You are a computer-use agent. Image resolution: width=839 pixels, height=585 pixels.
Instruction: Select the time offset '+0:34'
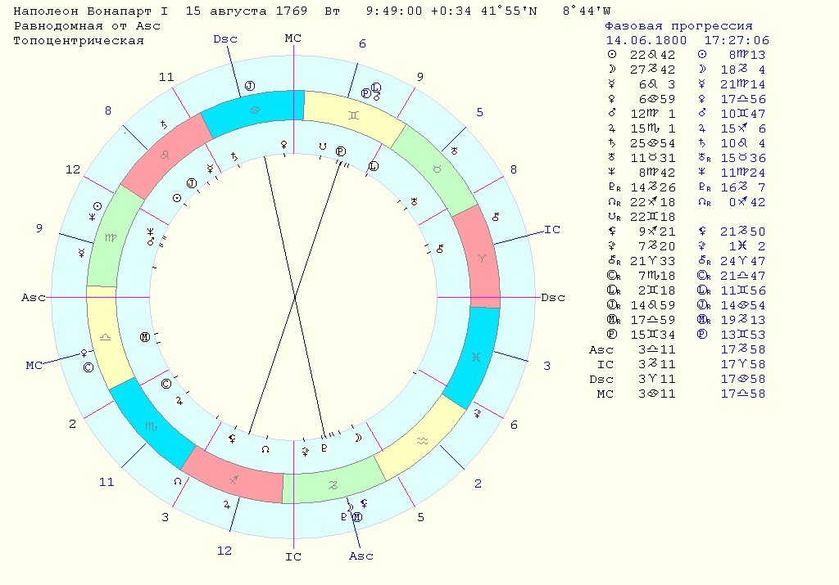tap(451, 11)
